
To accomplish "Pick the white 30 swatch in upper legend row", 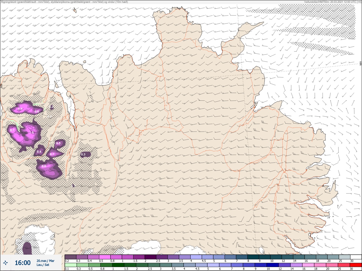I will (x=356, y=257).
